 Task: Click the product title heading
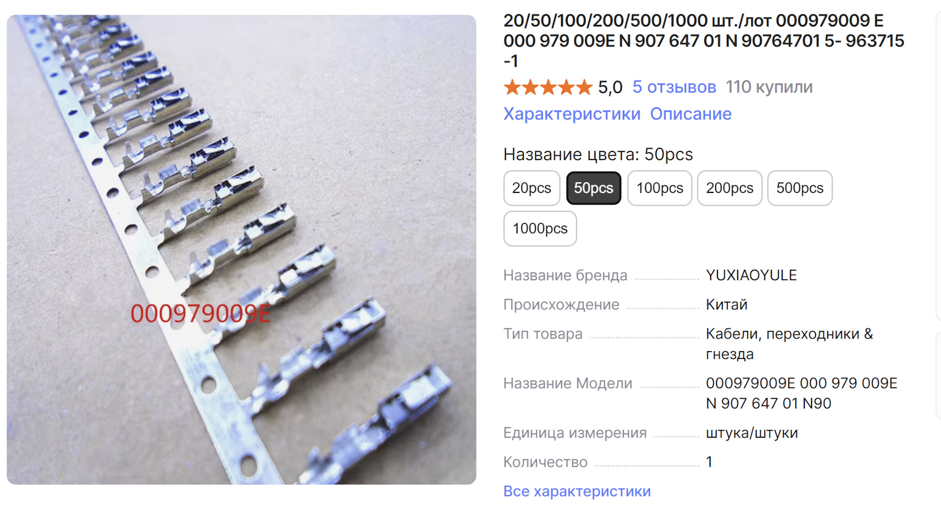tap(704, 41)
